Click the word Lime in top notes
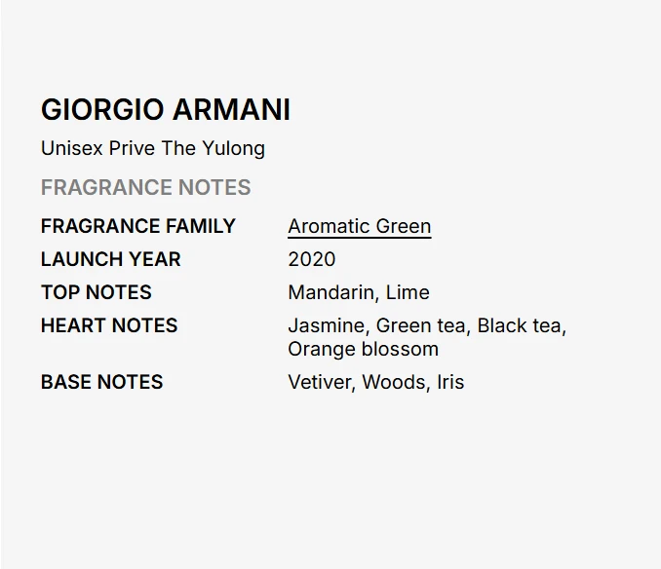 [408, 292]
